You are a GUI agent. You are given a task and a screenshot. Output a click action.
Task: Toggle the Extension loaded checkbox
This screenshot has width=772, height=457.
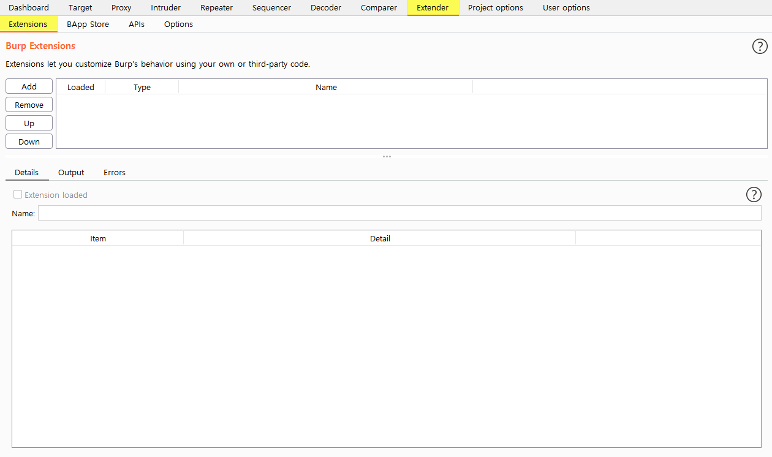[18, 195]
